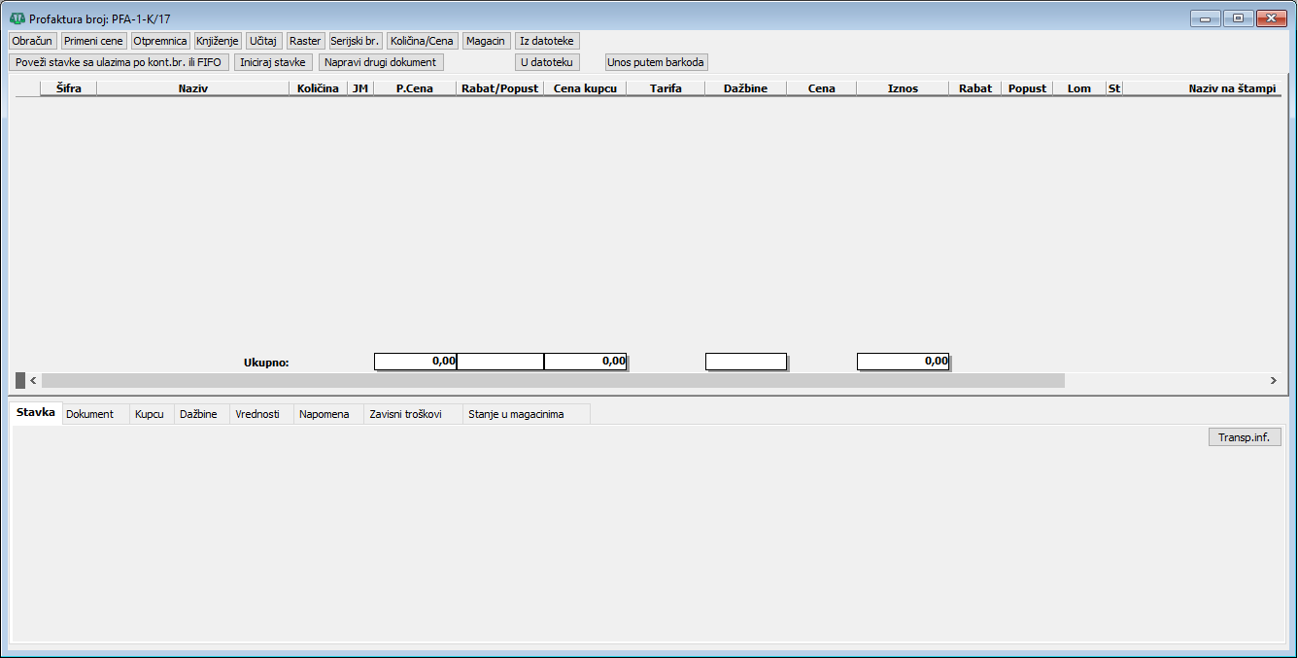
Task: Click the horizontal scrollbar right arrow
Action: [1273, 380]
